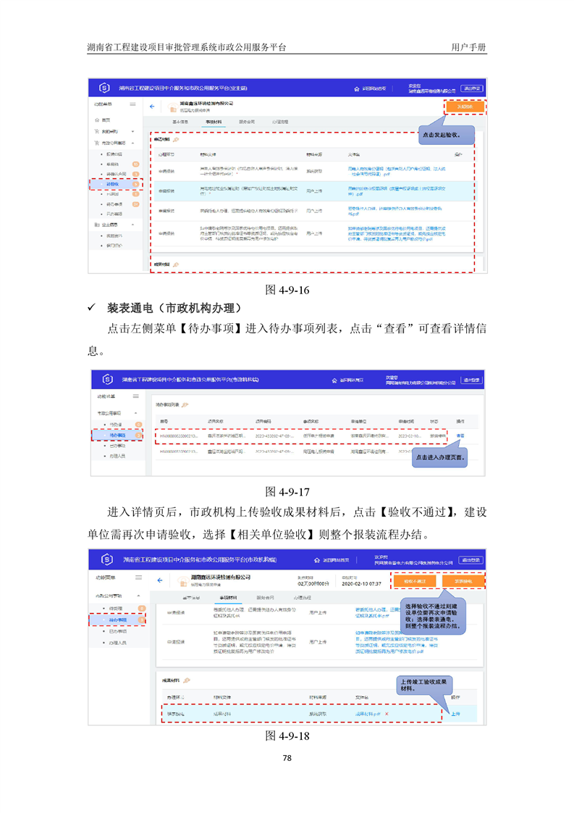This screenshot has height=813, width=574.
Task: Select 已办事项 in figure 4-9-17 sidebar
Action: point(117,446)
